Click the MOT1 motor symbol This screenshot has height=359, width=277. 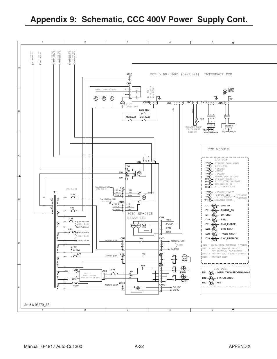pos(184,256)
